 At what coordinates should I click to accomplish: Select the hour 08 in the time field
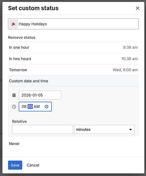[x=24, y=107]
